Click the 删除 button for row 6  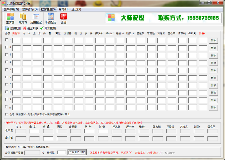(213, 78)
